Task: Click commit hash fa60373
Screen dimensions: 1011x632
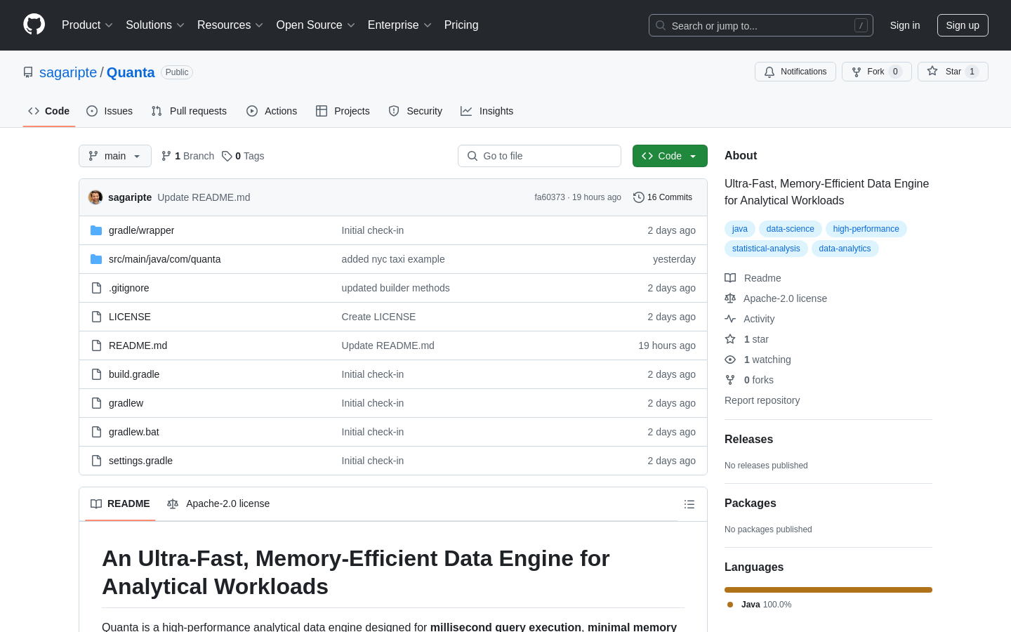Action: (x=550, y=197)
